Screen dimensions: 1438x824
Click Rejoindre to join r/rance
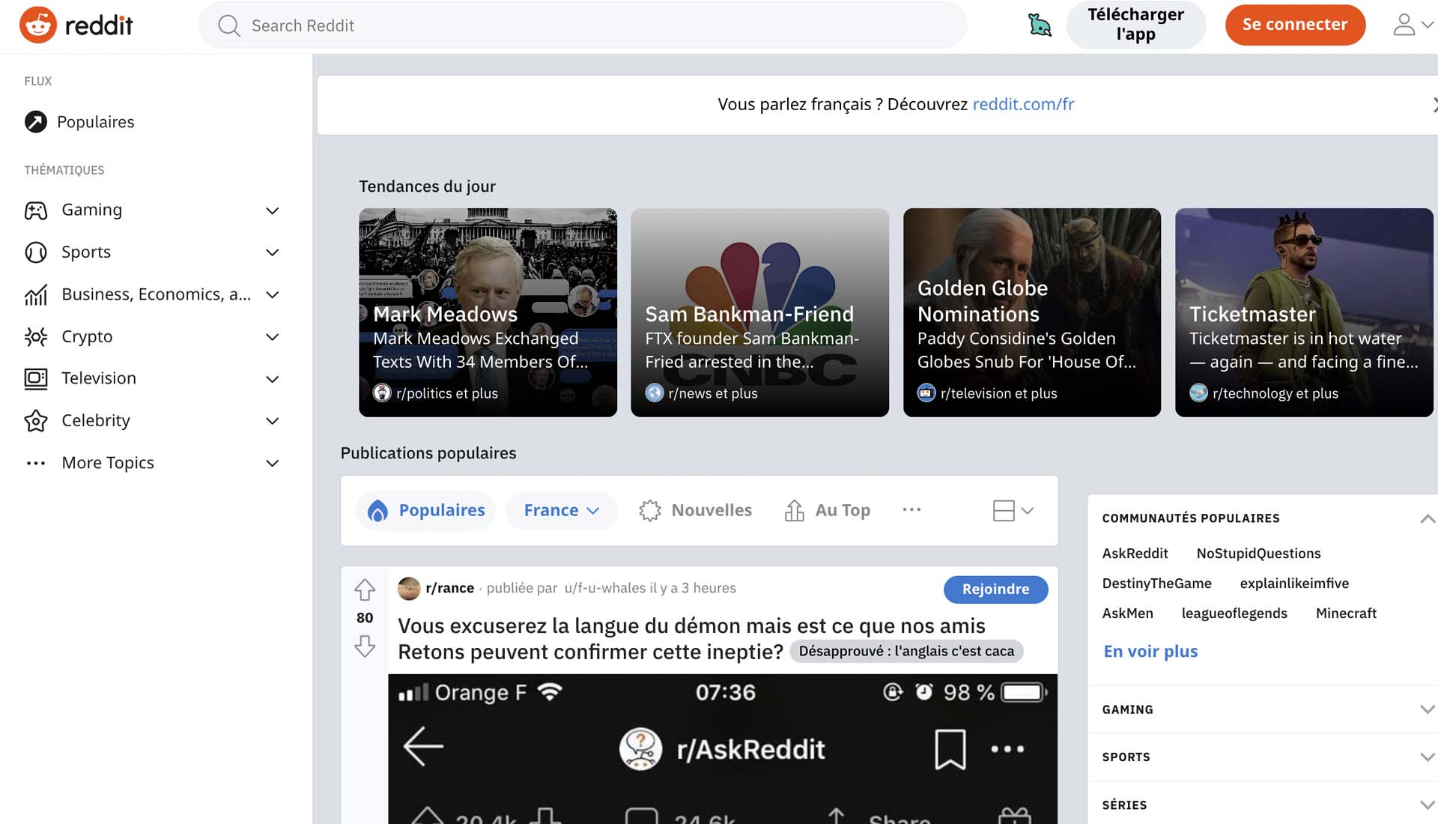[995, 590]
